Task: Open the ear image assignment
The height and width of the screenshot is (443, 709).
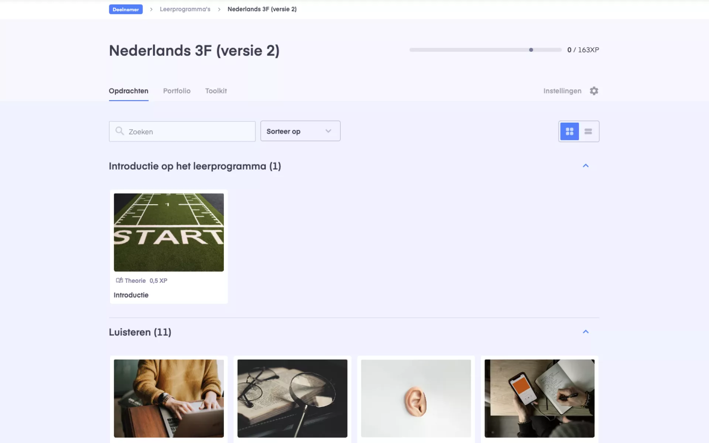Action: (416, 398)
